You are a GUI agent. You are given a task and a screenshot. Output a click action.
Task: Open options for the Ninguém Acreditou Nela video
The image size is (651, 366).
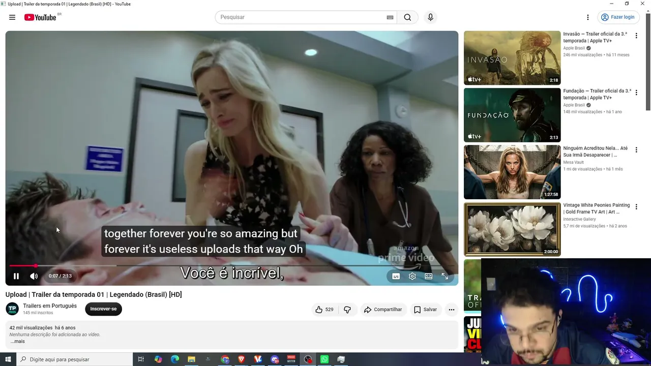tap(636, 150)
